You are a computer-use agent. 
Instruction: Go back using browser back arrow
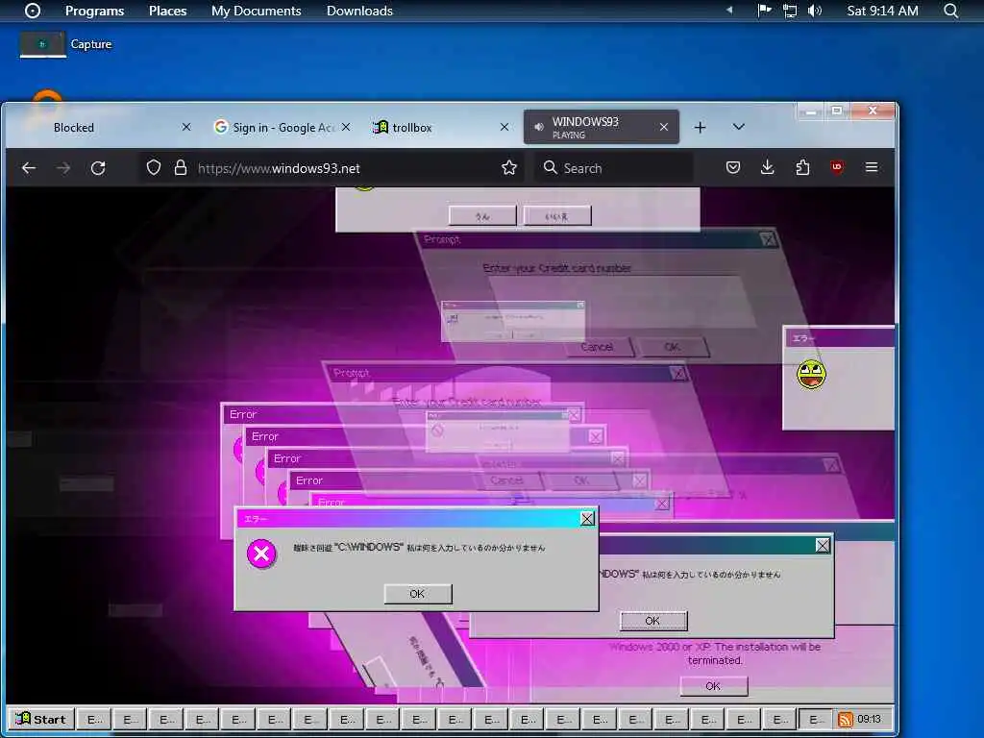click(x=29, y=168)
